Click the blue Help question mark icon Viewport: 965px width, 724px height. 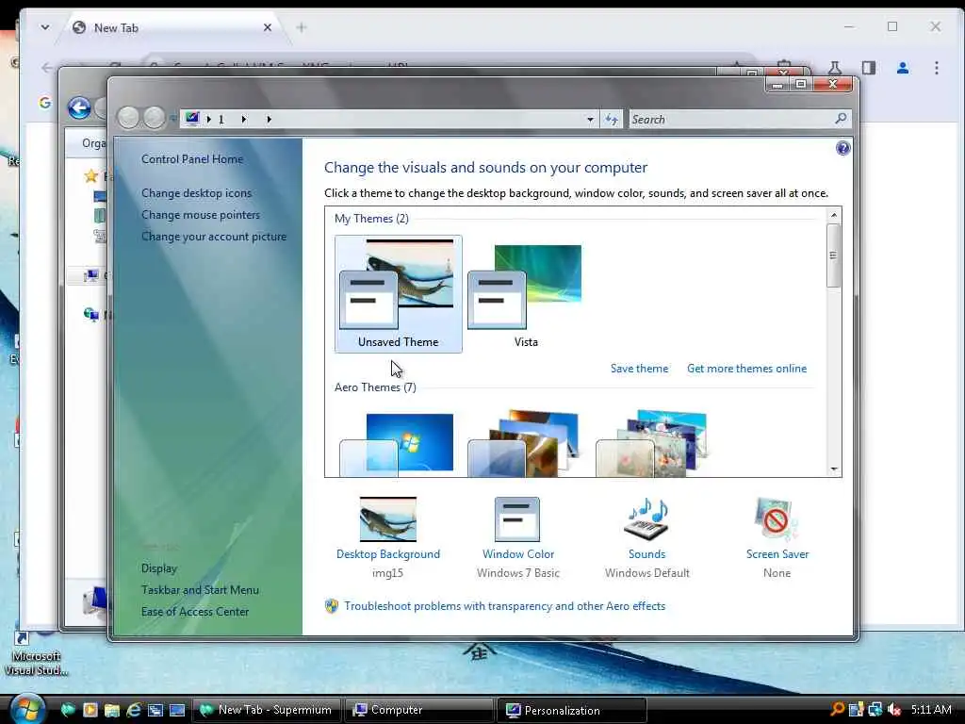[842, 148]
